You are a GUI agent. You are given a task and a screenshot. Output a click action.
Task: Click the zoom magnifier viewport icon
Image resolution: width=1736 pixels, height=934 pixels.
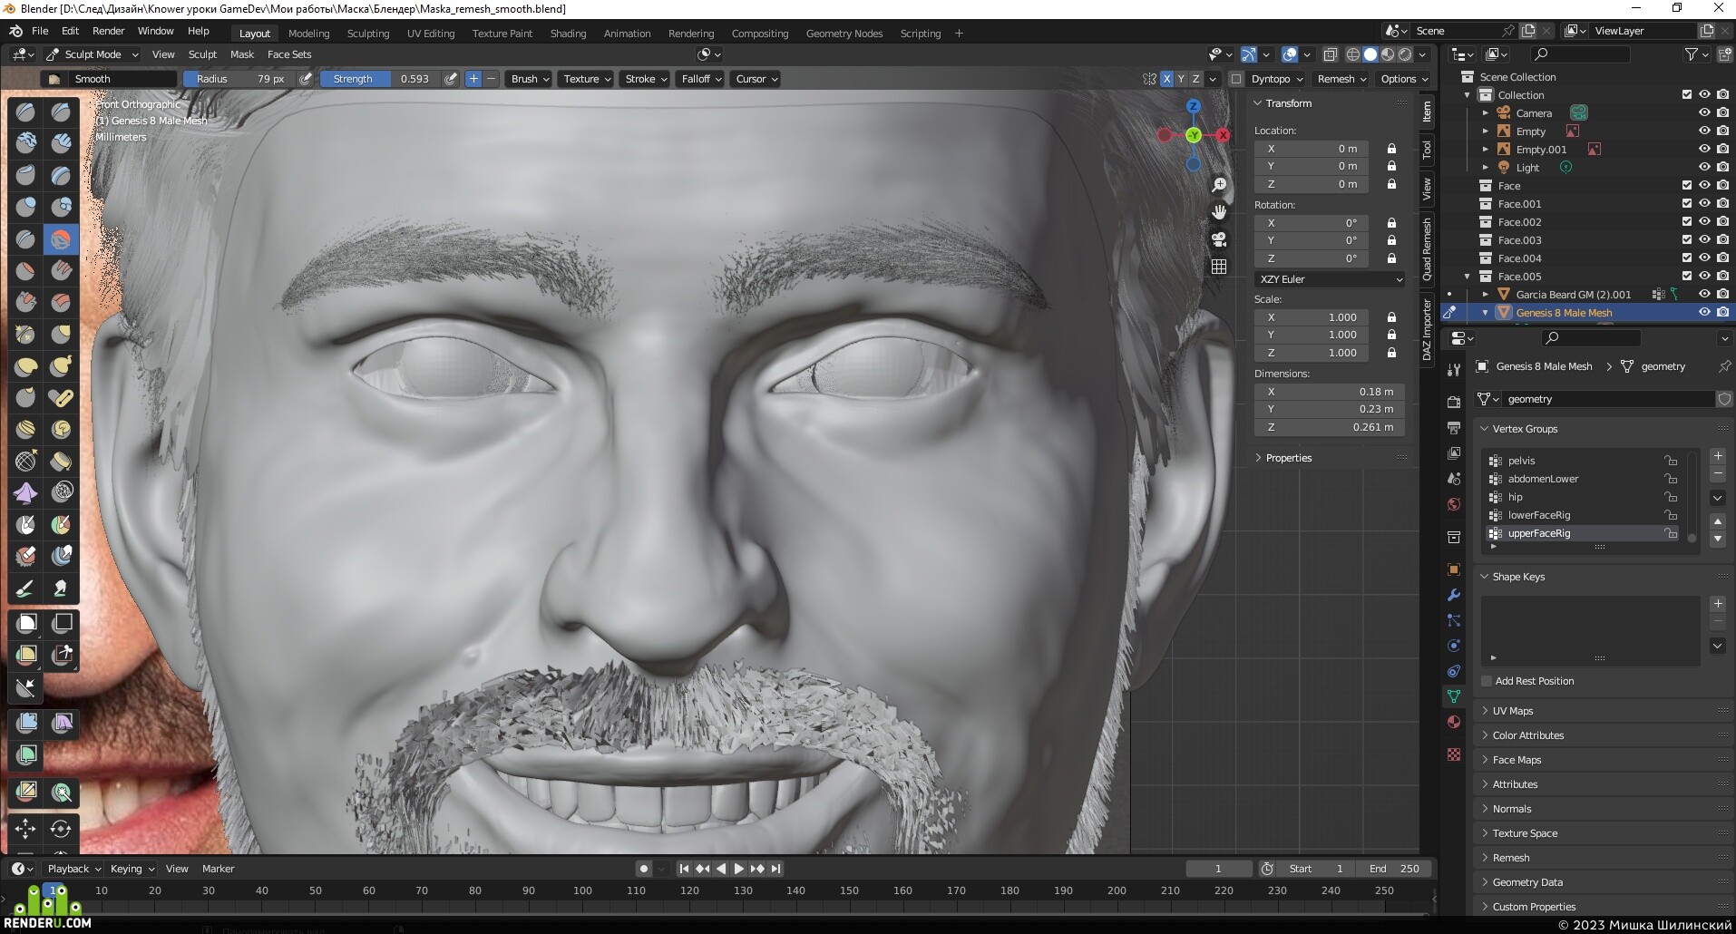tap(1219, 185)
